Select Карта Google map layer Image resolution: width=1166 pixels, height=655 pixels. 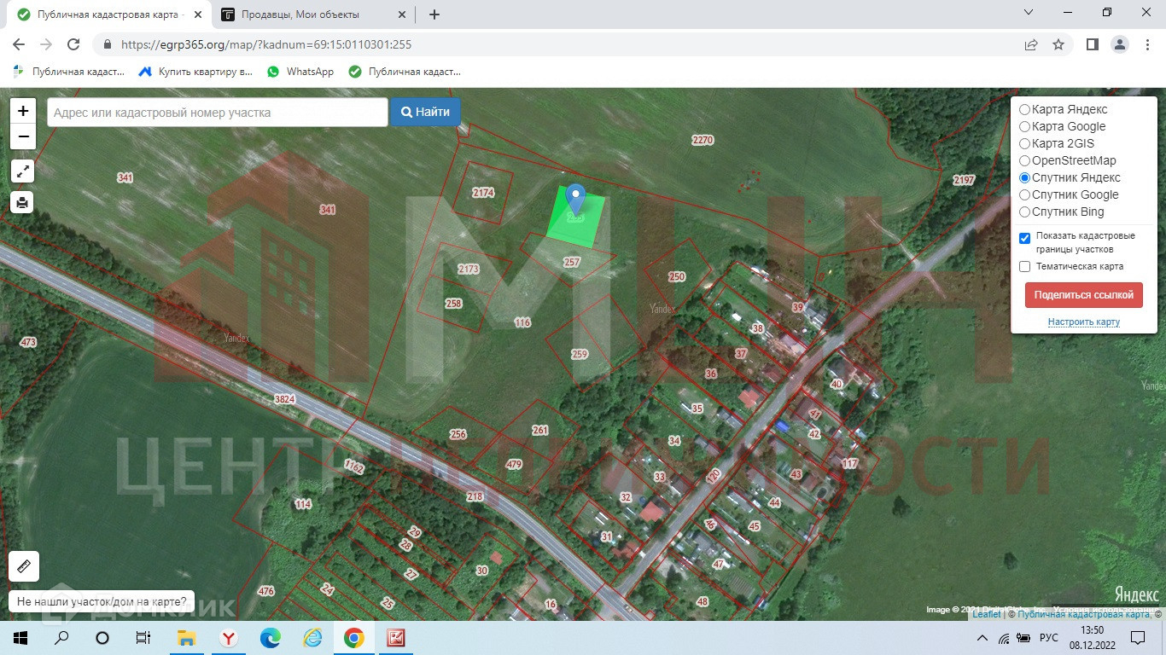click(1024, 126)
